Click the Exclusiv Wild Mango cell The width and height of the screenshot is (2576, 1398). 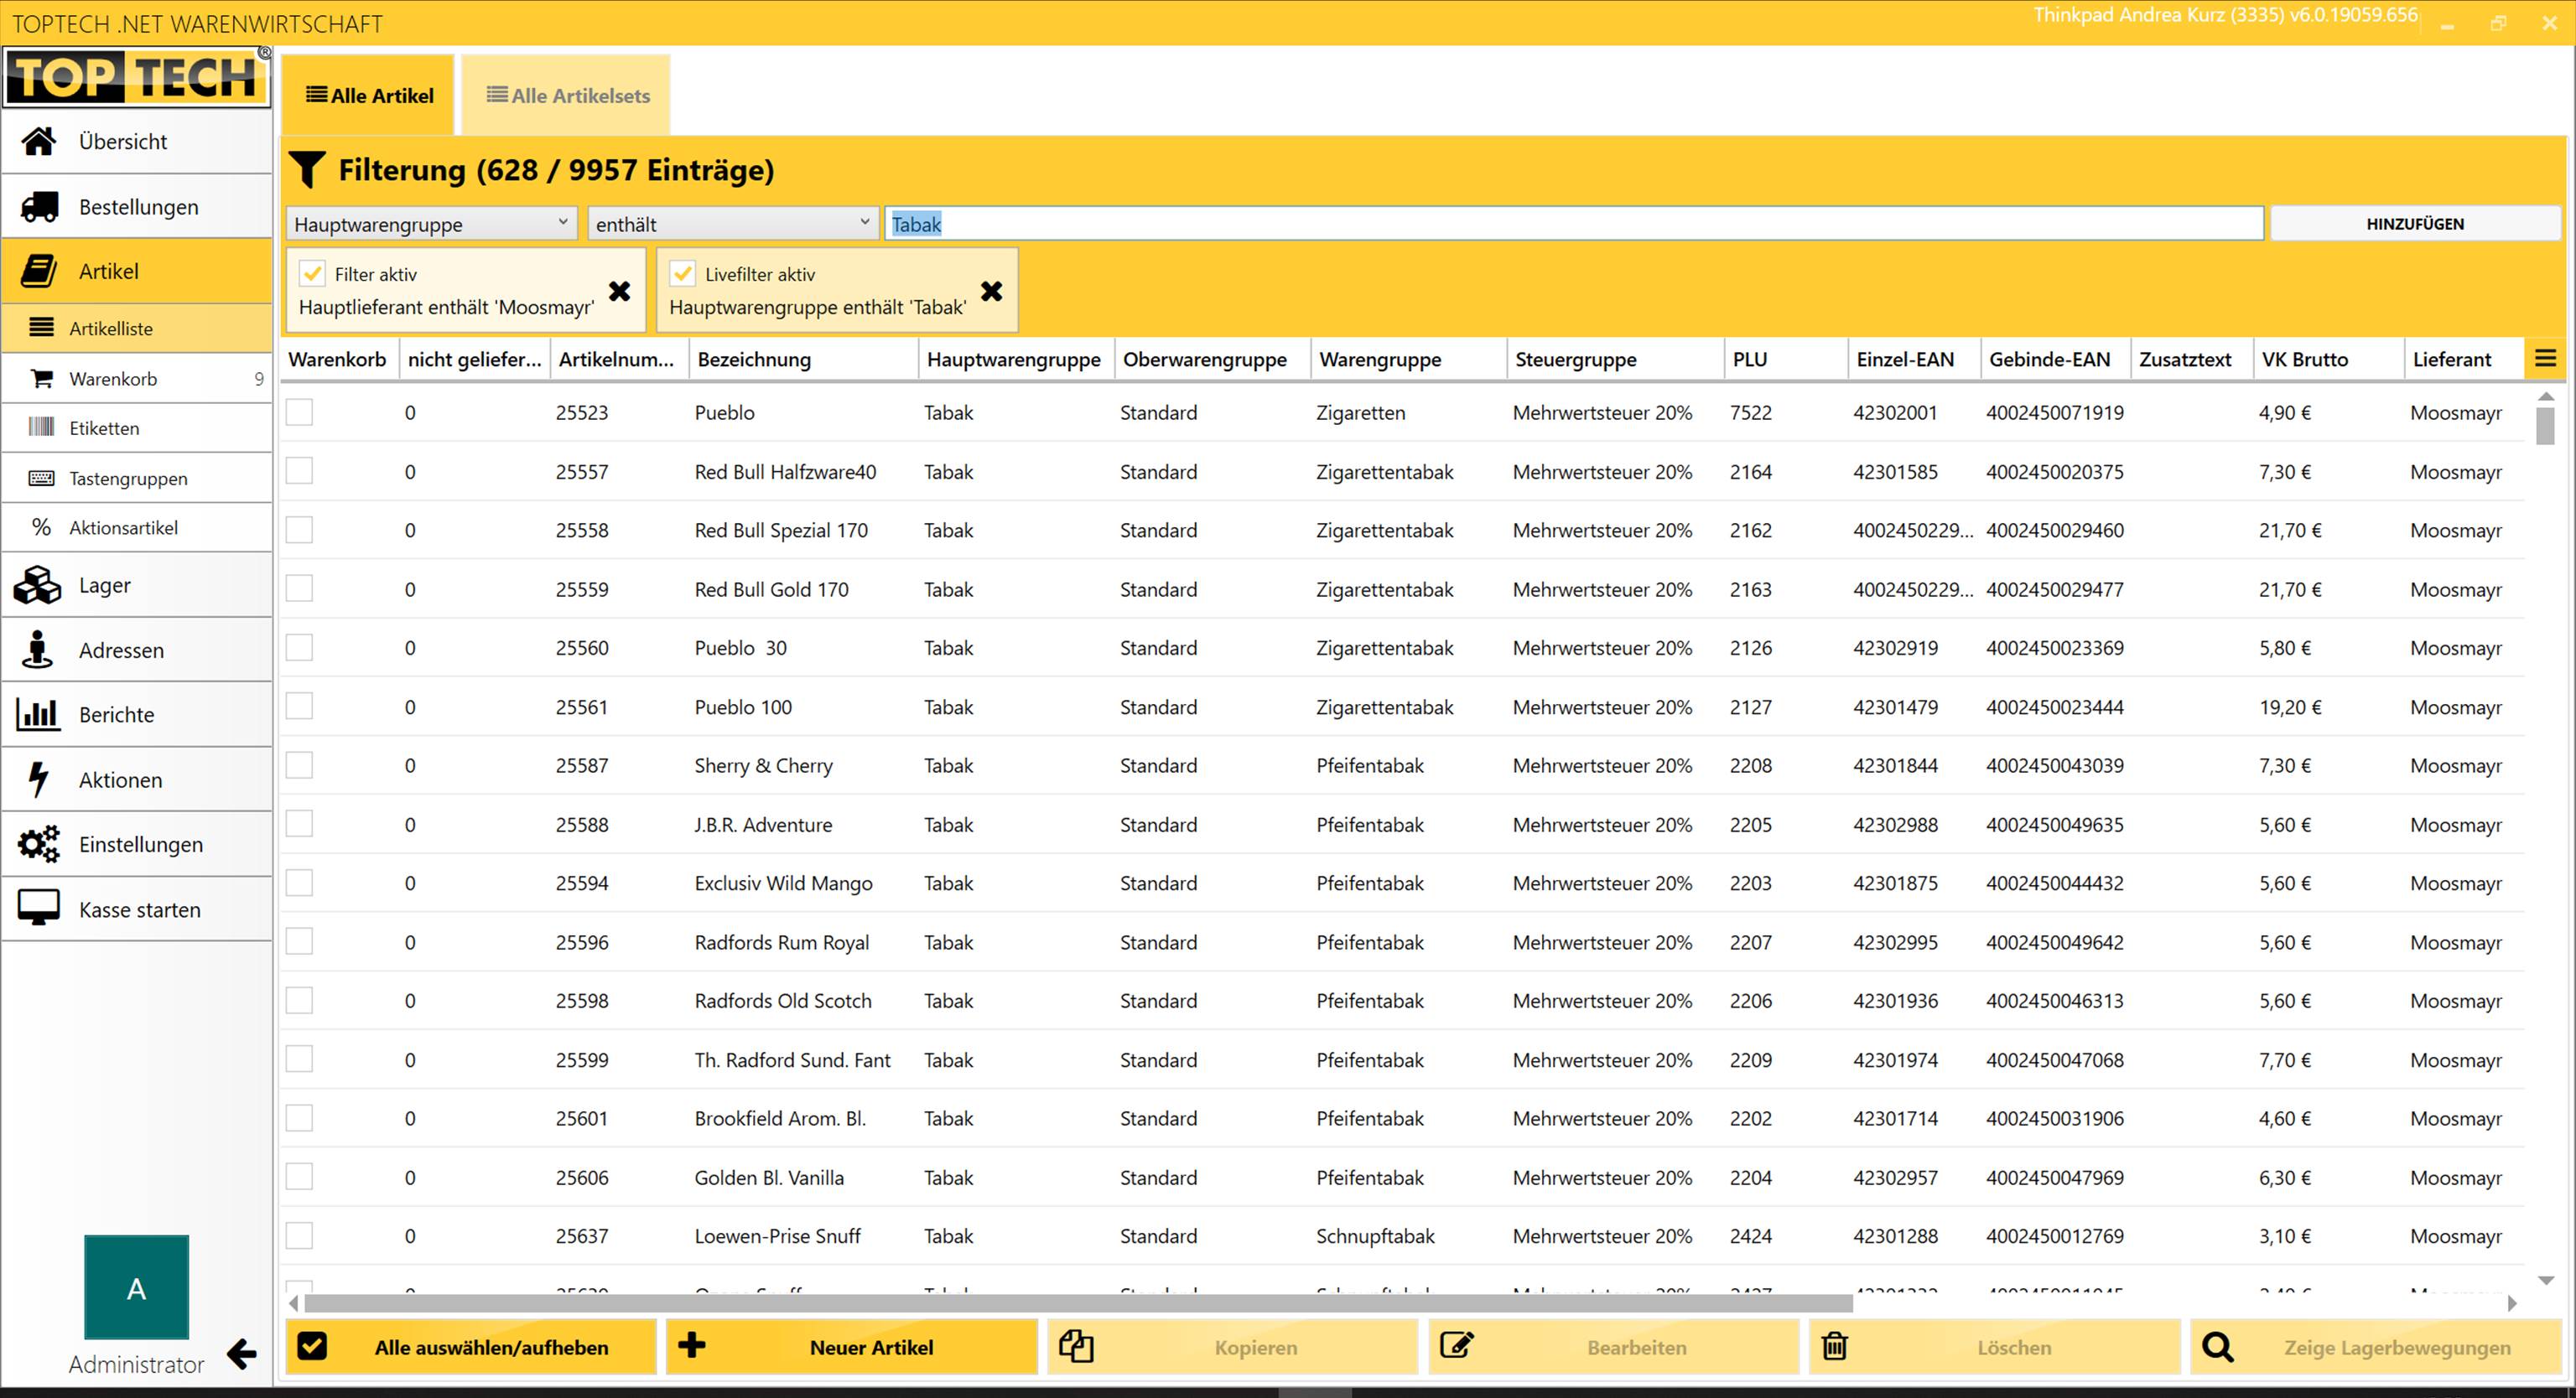click(x=783, y=883)
